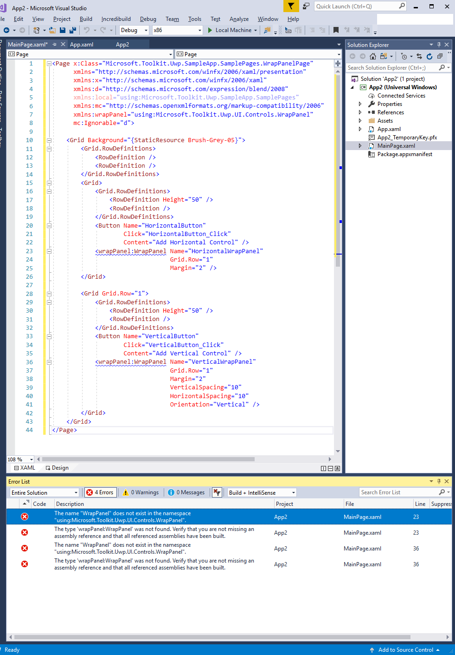Open the left Page navigation dropdown

pos(90,54)
